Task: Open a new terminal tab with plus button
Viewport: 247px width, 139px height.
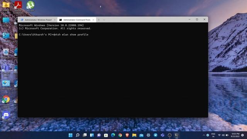Action: coord(99,20)
